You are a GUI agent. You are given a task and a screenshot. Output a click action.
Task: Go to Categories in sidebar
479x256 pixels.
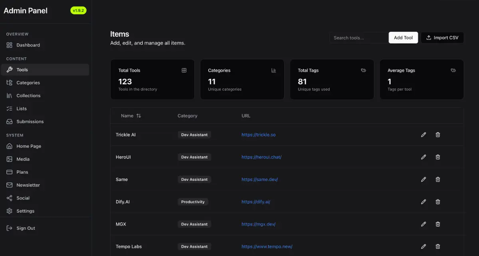click(28, 83)
